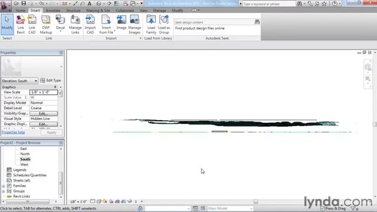Viewport: 377px width, 212px height.
Task: Toggle the Press & Drag checkbox
Action: click(323, 208)
